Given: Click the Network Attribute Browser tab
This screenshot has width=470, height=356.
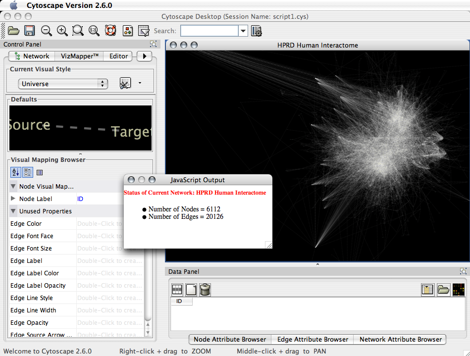Looking at the screenshot, I should pos(401,339).
